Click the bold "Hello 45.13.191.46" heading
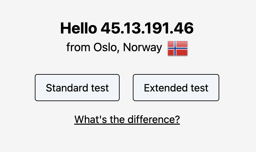This screenshot has height=152, width=256. tap(127, 28)
